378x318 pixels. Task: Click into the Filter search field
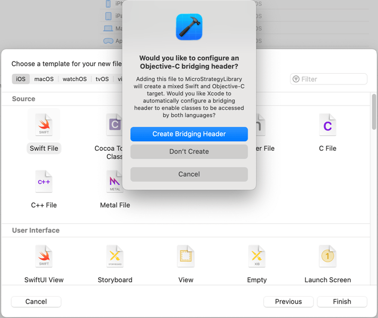pos(329,79)
